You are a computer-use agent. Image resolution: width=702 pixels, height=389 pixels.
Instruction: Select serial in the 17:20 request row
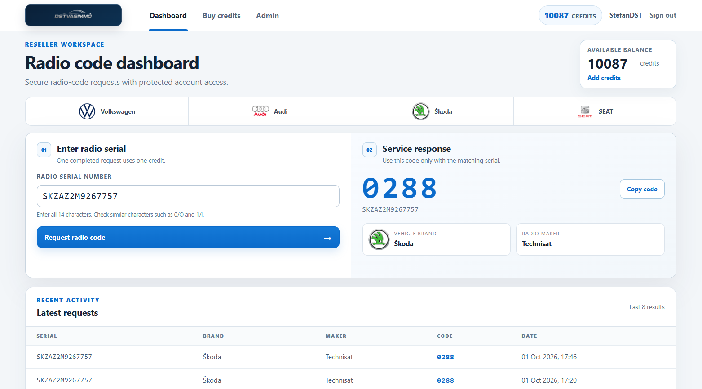click(x=64, y=380)
